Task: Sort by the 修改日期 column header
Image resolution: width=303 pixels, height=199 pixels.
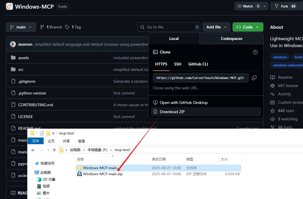Action: click(159, 159)
